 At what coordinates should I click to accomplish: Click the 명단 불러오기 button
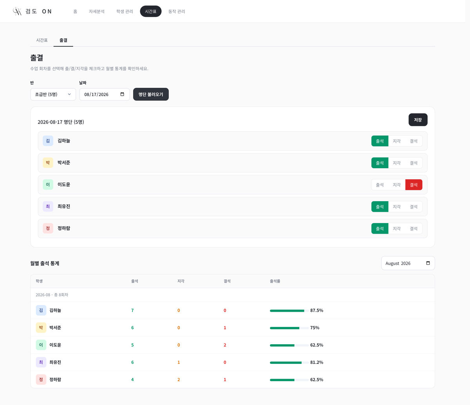(x=151, y=94)
